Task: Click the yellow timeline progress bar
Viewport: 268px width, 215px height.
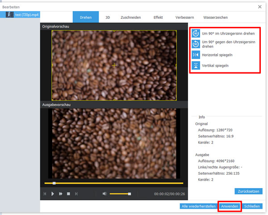Action: click(114, 183)
